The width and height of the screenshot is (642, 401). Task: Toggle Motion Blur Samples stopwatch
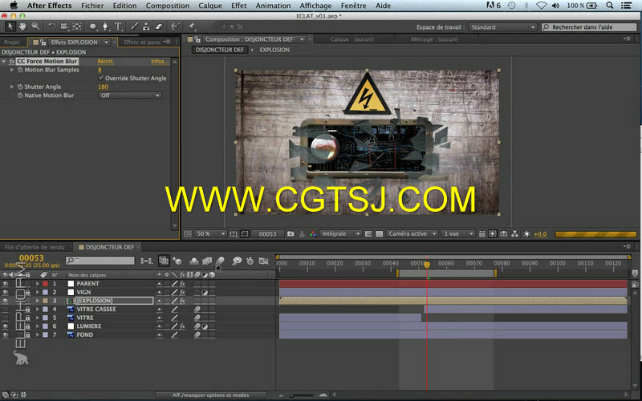point(20,70)
